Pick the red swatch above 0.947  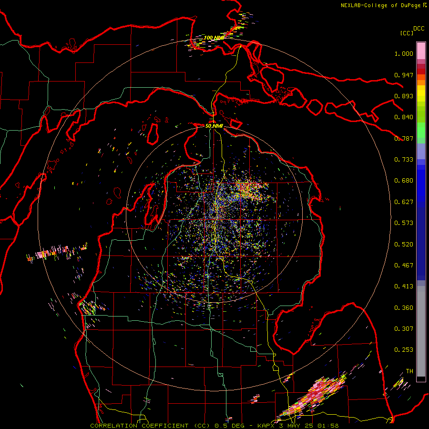pos(421,71)
